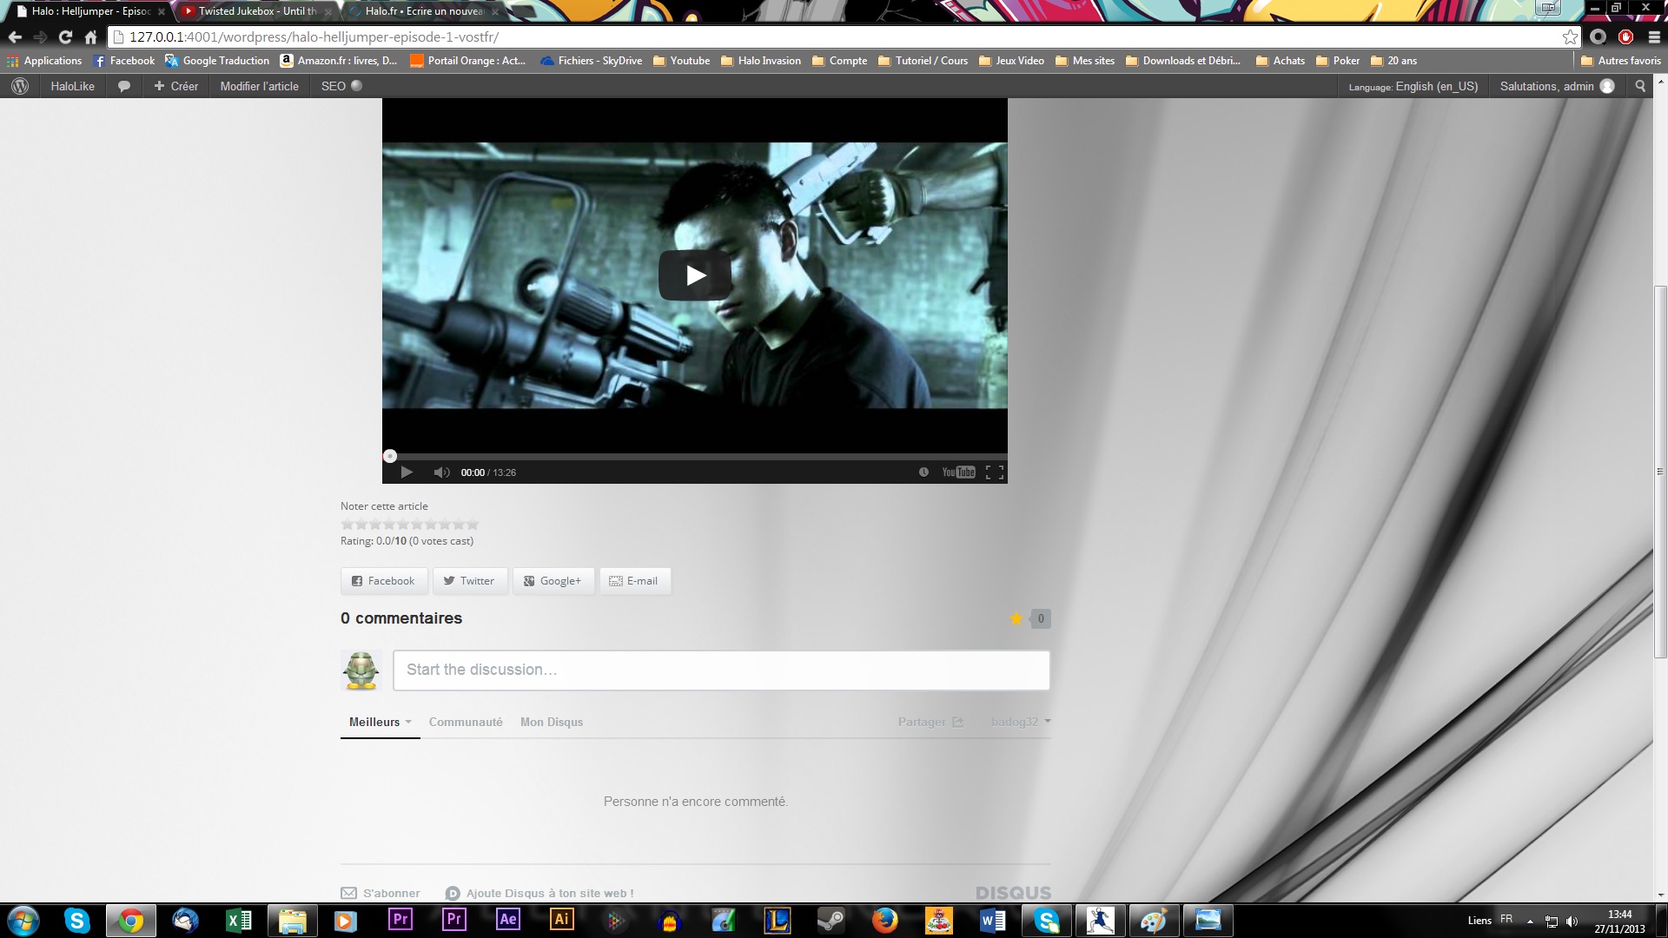Open the Facebook bookmark
1668x938 pixels.
click(123, 61)
